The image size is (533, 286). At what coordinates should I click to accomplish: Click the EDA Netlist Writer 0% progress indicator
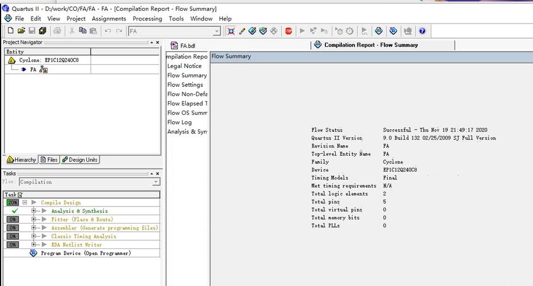coord(13,244)
